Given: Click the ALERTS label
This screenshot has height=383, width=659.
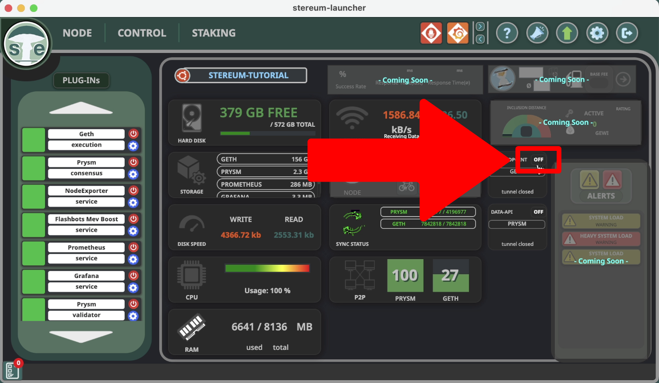Looking at the screenshot, I should pyautogui.click(x=601, y=196).
